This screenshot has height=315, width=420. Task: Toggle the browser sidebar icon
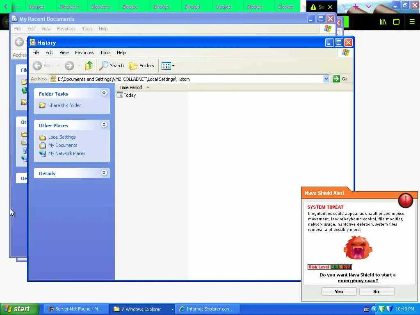pos(396,22)
